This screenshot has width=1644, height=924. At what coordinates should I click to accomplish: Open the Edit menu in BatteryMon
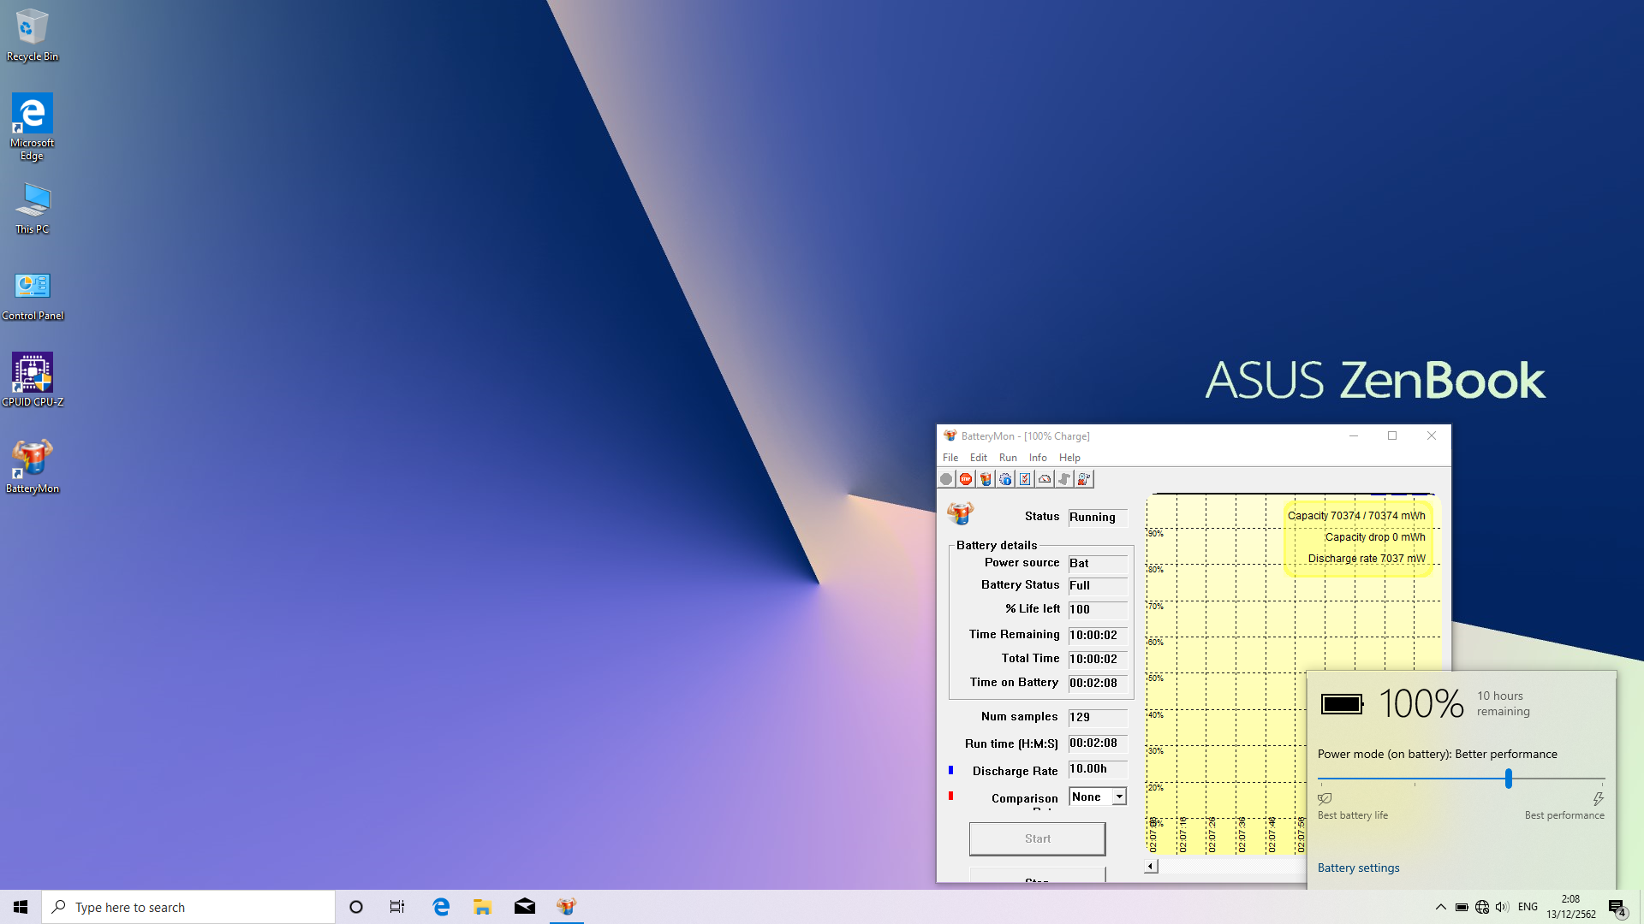pos(979,458)
